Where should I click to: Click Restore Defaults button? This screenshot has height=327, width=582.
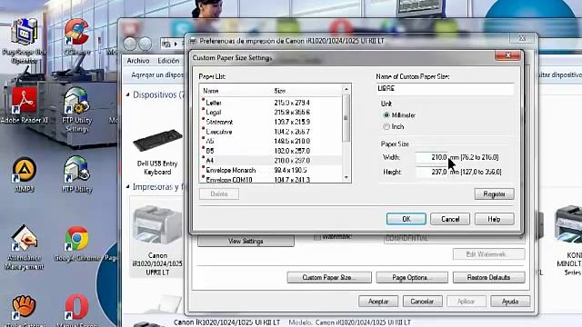coord(489,277)
